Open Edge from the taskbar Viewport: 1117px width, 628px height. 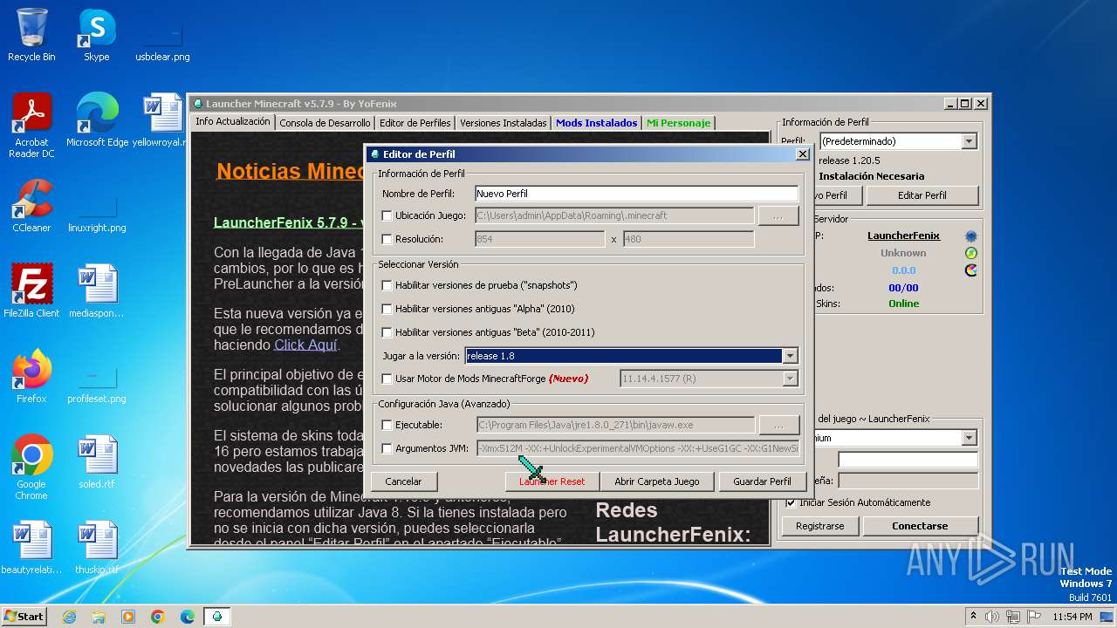tap(188, 617)
